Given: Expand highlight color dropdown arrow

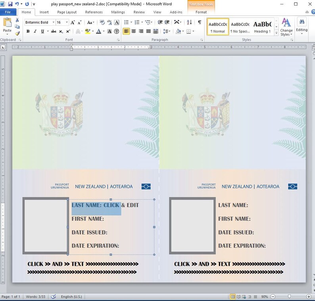Looking at the screenshot, I should point(93,31).
